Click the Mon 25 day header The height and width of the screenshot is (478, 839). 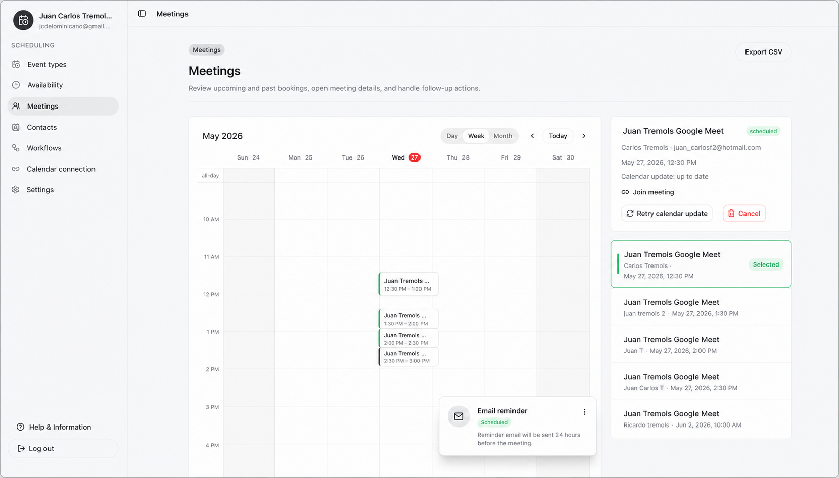pos(300,157)
